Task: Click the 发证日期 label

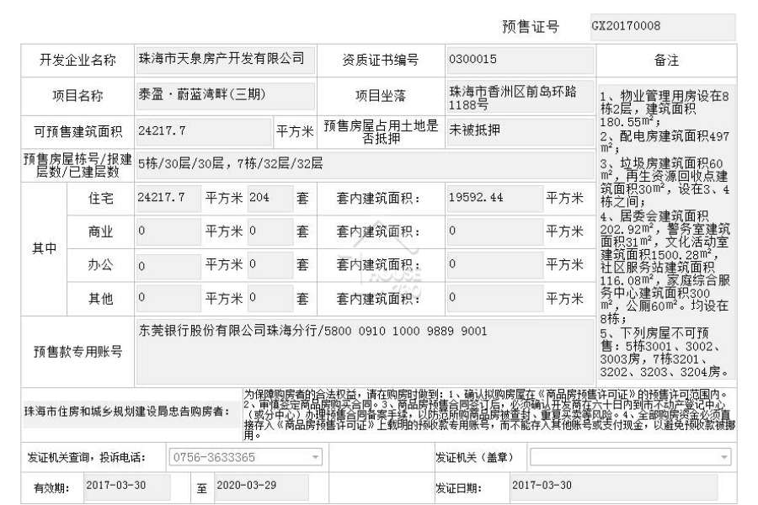Action: [x=458, y=488]
